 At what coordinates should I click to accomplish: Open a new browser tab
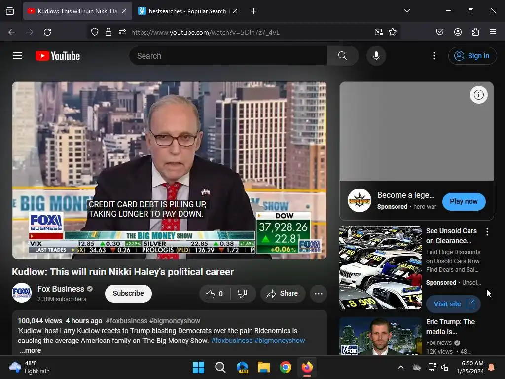coord(254,11)
